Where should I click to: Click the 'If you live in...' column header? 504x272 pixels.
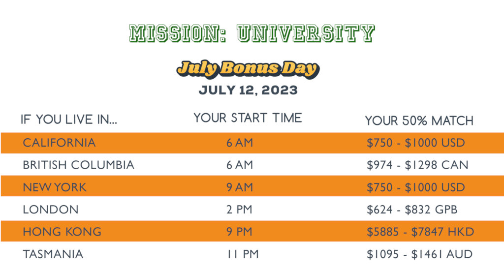click(69, 120)
